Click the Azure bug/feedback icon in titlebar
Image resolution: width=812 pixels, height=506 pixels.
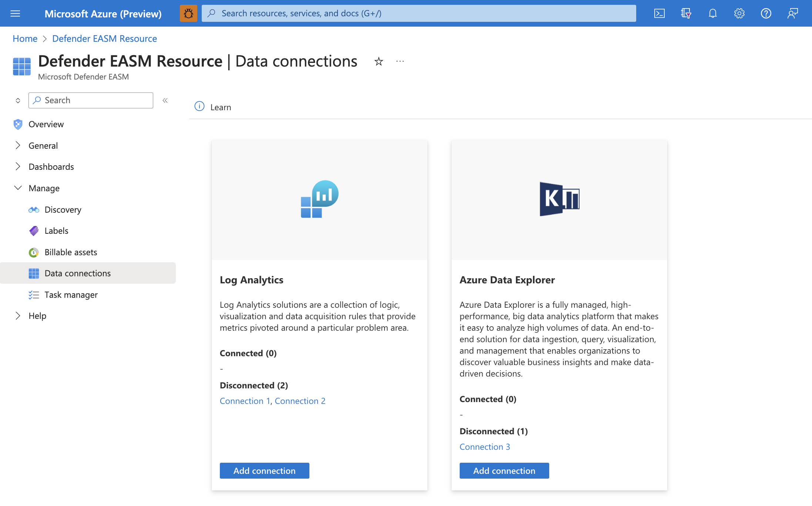click(x=188, y=13)
